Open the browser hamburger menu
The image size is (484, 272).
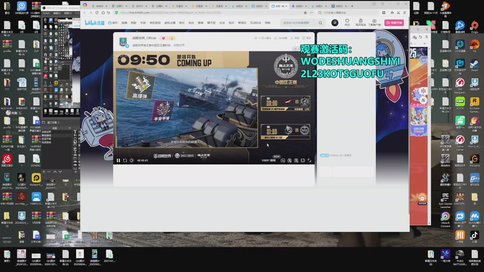coord(405,13)
